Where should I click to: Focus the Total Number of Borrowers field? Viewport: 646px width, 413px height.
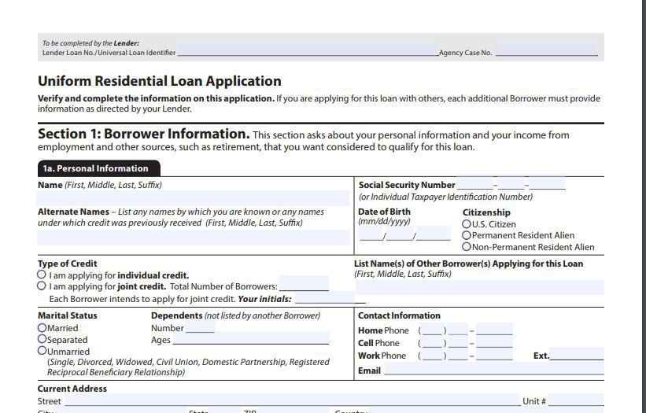[x=303, y=286]
